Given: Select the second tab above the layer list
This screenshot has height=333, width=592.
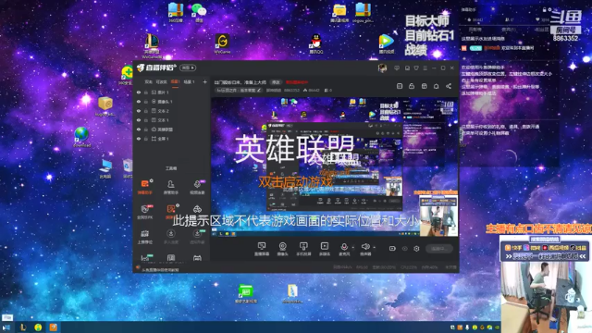Looking at the screenshot, I should [161, 81].
